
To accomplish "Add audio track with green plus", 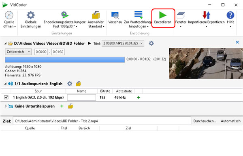I will click(x=139, y=97).
